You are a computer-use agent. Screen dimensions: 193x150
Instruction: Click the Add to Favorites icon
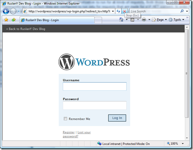coord(13,20)
